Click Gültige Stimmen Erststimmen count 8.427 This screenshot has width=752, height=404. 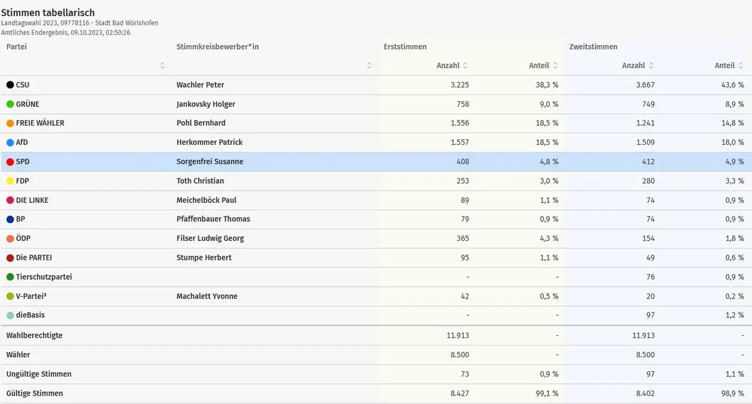point(459,393)
